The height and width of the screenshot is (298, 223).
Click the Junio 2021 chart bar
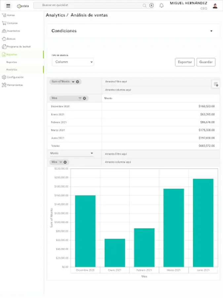(x=203, y=223)
